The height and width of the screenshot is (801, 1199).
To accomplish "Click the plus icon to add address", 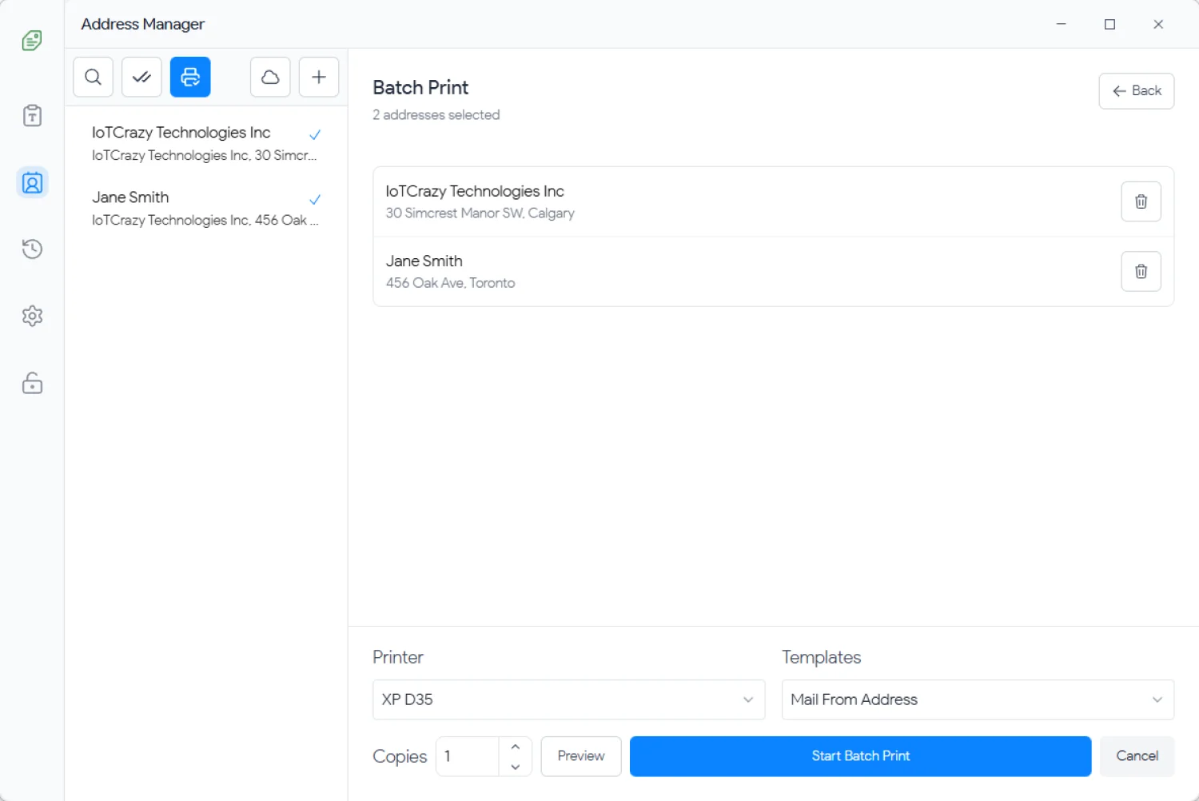I will [319, 77].
